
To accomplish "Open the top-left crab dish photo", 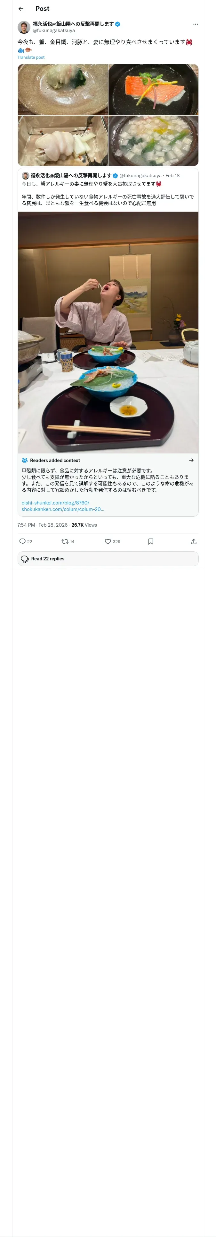I will pyautogui.click(x=63, y=89).
